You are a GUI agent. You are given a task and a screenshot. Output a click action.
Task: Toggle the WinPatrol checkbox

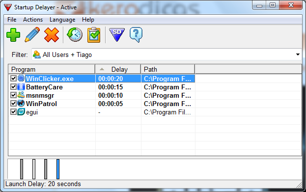(13, 104)
